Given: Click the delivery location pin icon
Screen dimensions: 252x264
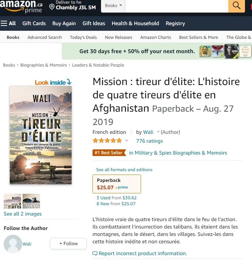Looking at the screenshot, I should coord(52,7).
